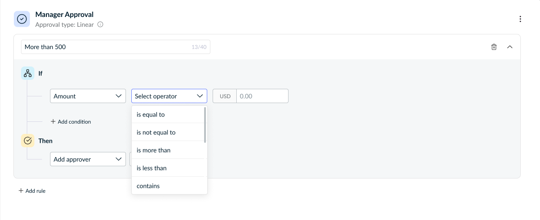Select 'is less than' from operator list
Viewport: 540px width, 220px height.
pos(151,168)
